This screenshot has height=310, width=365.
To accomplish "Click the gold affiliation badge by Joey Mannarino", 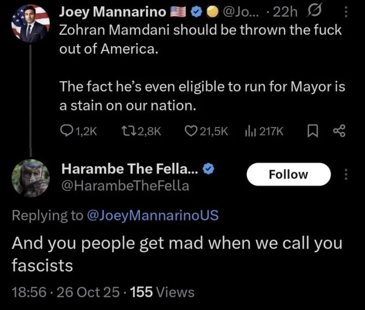I will pos(212,13).
